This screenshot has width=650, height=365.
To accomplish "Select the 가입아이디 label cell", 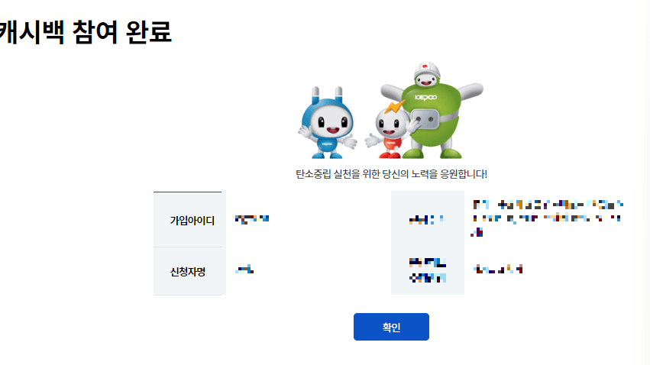I will pos(190,220).
